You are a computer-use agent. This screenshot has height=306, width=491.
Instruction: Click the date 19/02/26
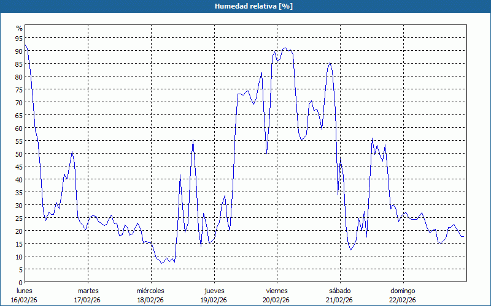pos(214,300)
